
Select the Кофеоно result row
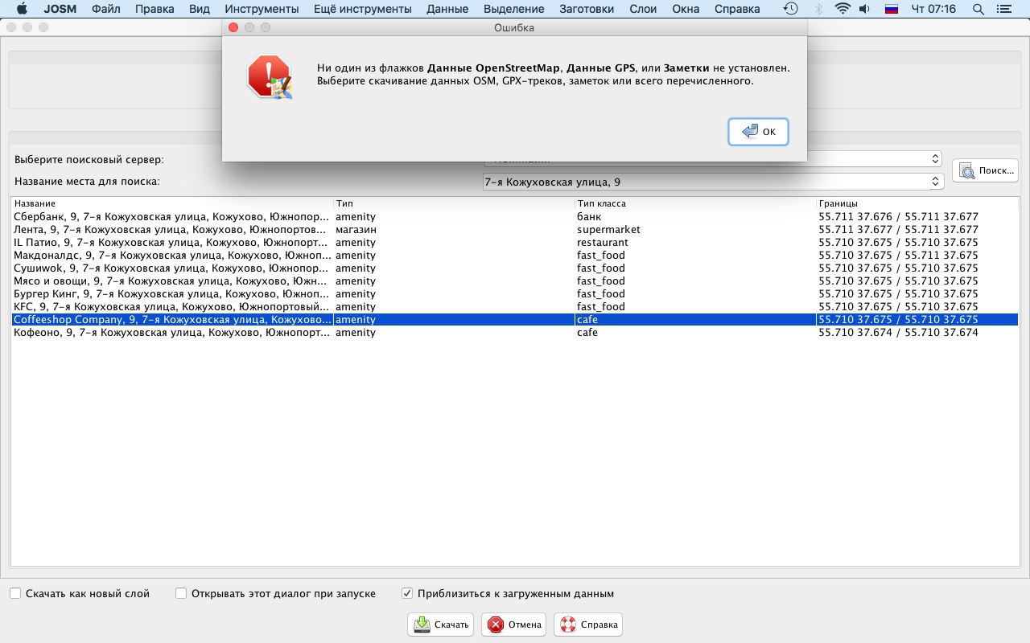[515, 333]
